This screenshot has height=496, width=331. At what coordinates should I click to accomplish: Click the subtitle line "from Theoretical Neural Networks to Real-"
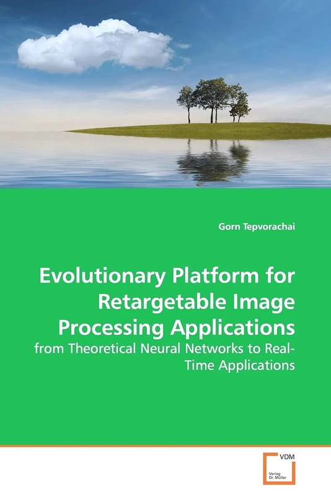tap(165, 348)
